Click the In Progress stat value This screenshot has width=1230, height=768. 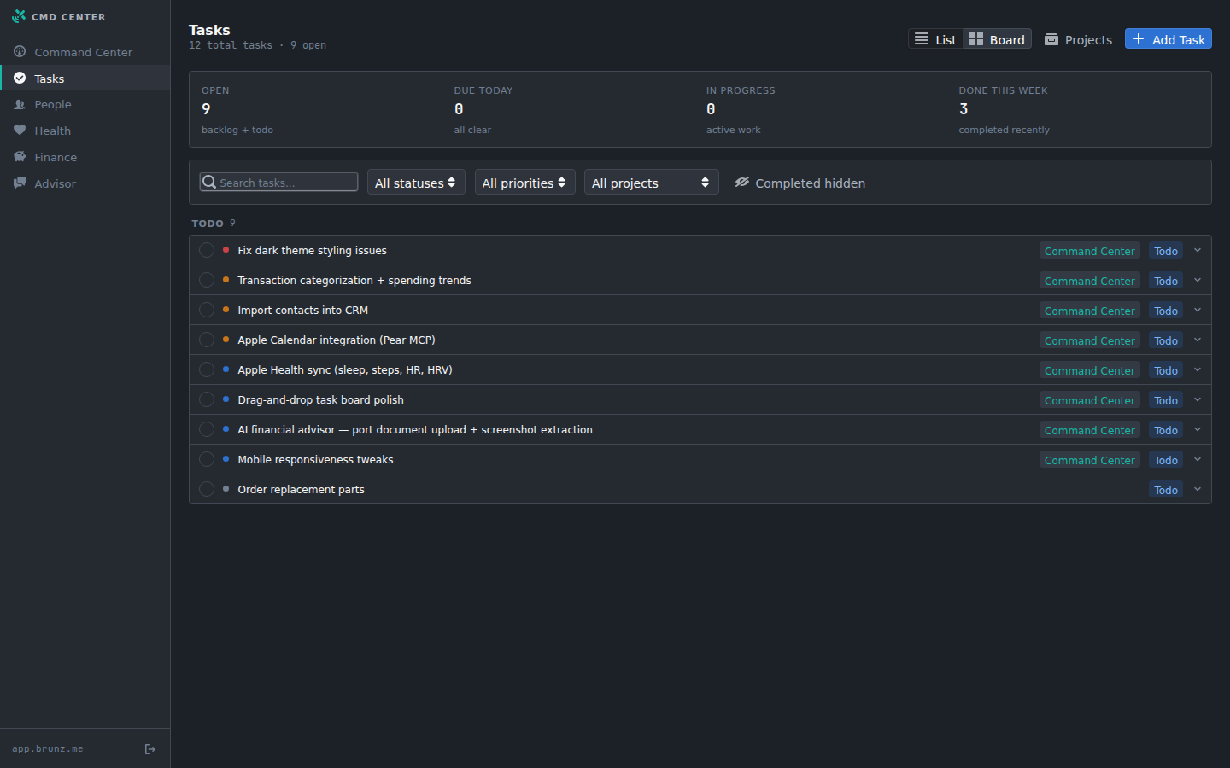pyautogui.click(x=711, y=109)
